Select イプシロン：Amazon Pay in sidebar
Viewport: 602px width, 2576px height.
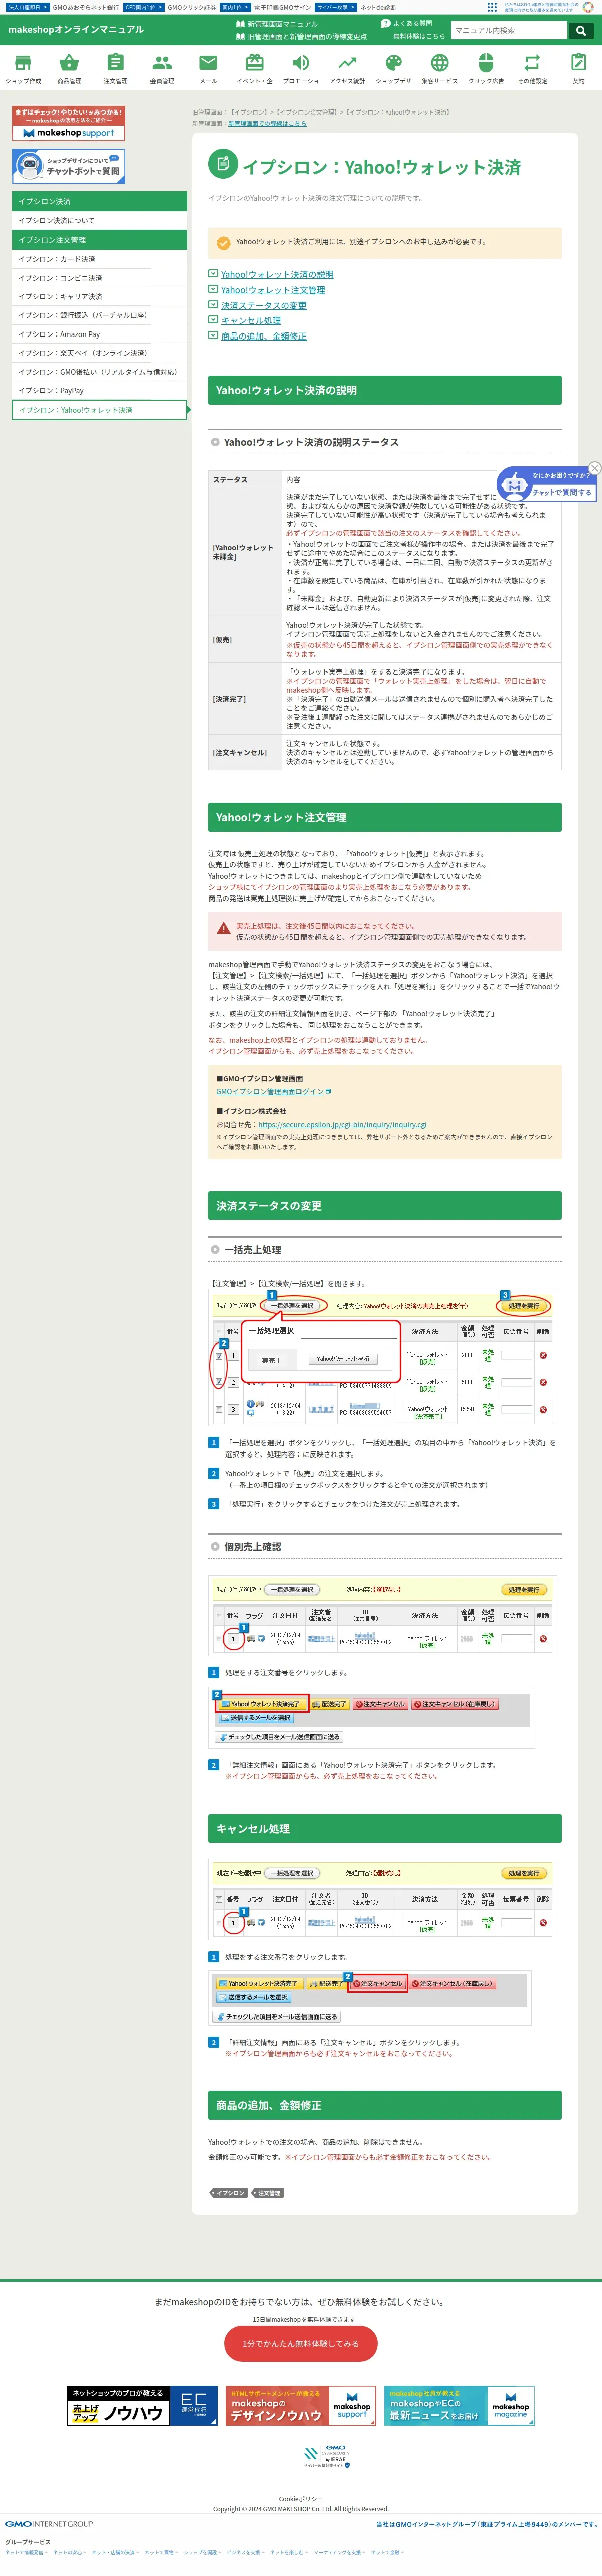(100, 335)
